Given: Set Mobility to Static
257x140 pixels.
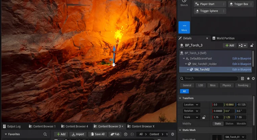Looking at the screenshot, I should (218, 124).
